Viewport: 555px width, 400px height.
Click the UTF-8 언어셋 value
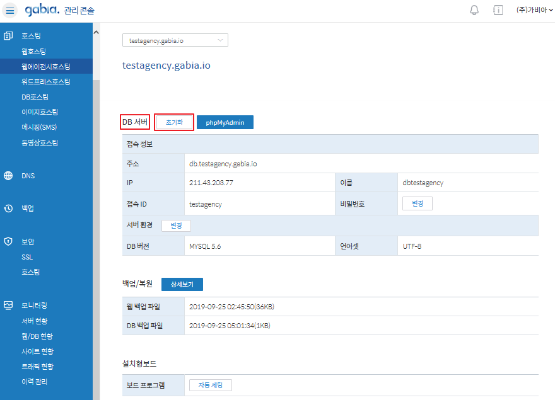(412, 246)
